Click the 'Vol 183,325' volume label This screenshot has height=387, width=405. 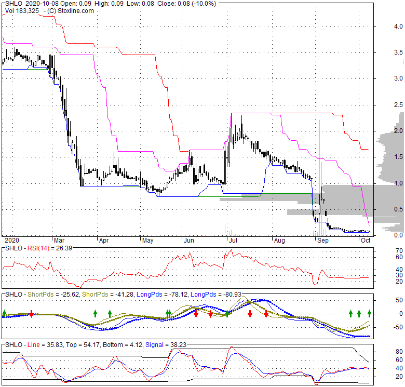pos(22,11)
